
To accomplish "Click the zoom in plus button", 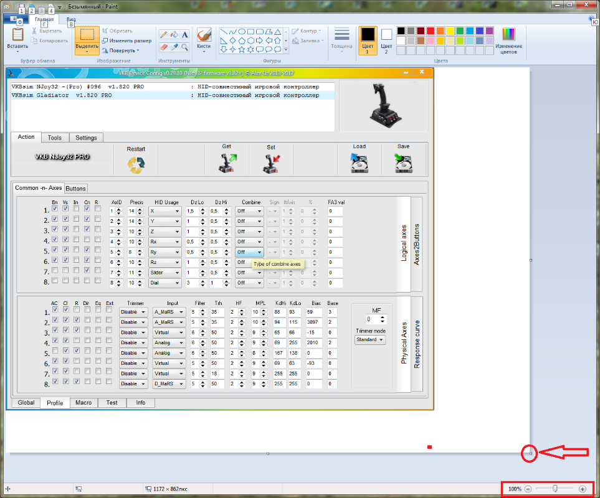I will coord(583,489).
